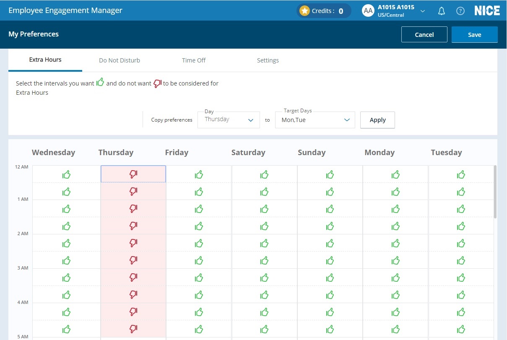Click the Credits star icon
The height and width of the screenshot is (340, 507).
[304, 11]
